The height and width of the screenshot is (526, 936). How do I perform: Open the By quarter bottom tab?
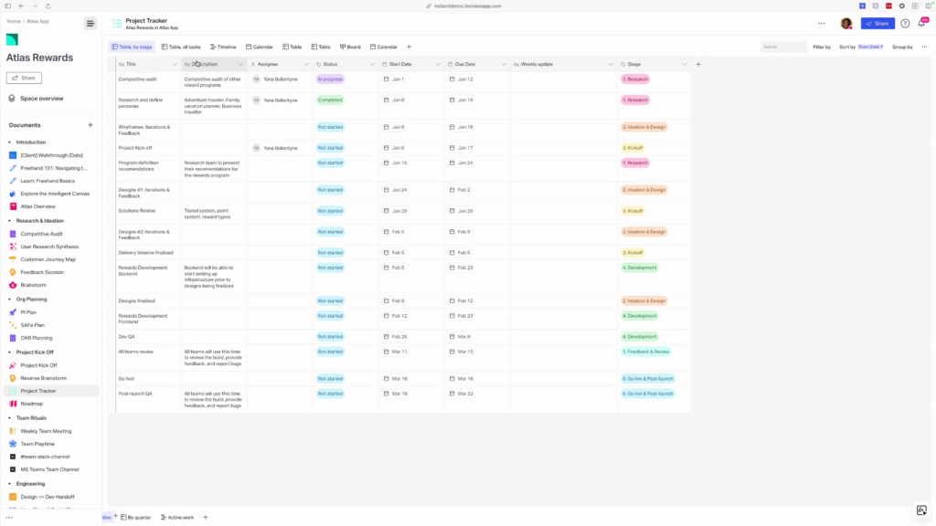(x=136, y=517)
